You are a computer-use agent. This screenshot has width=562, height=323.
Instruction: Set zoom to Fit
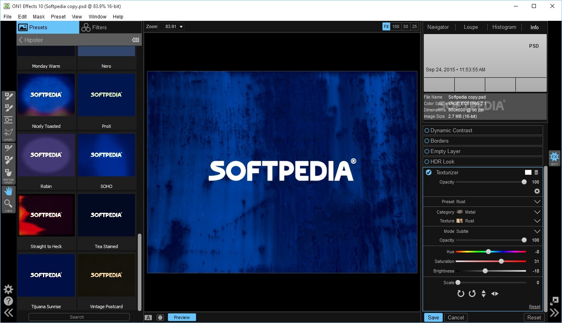coord(386,27)
